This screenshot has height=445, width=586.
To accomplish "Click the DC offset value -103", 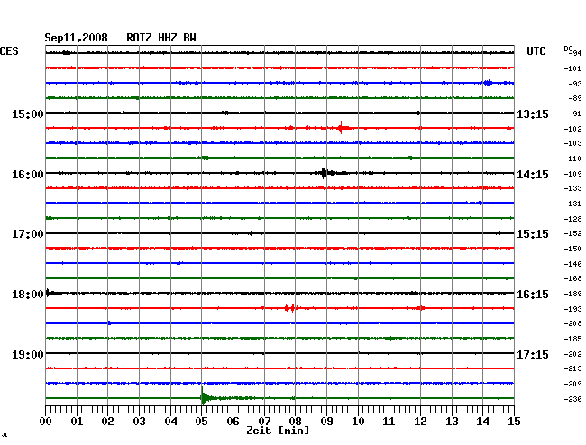I will pyautogui.click(x=572, y=143).
